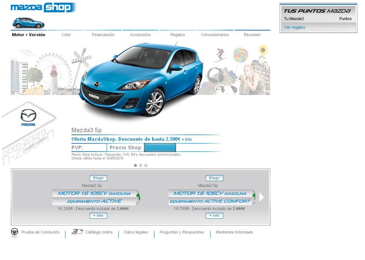Viewport: 365px width, 260px height.
Task: Go to the Accesorios tab
Action: click(140, 35)
